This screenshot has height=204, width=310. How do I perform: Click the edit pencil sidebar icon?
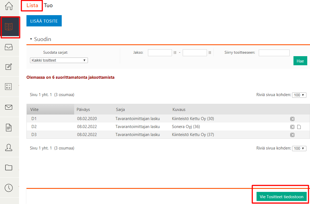[9, 67]
